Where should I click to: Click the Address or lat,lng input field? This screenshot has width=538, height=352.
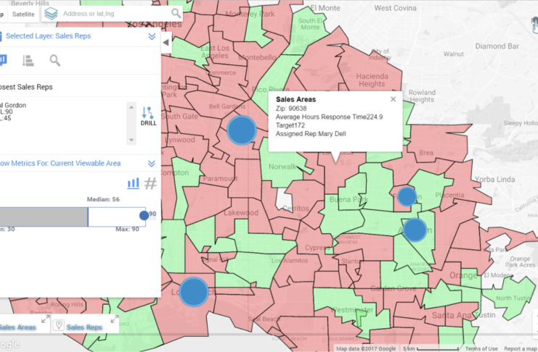pos(115,13)
